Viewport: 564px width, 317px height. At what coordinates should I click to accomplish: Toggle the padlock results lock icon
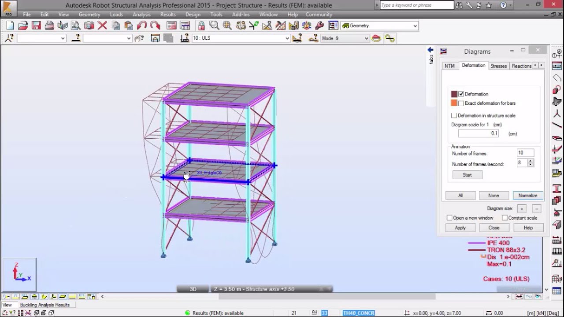(x=201, y=26)
